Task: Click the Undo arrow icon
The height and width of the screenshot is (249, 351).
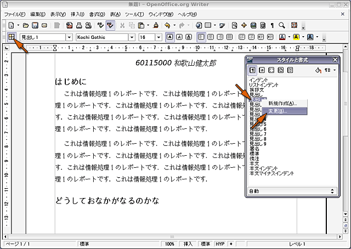Action: coord(167,25)
